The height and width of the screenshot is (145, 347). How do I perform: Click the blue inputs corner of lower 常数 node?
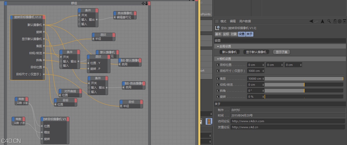click(x=13, y=119)
